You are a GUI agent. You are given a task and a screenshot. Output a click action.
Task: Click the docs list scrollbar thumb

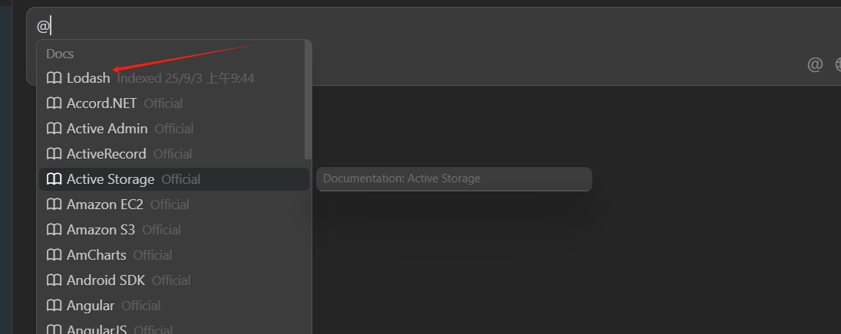click(308, 100)
